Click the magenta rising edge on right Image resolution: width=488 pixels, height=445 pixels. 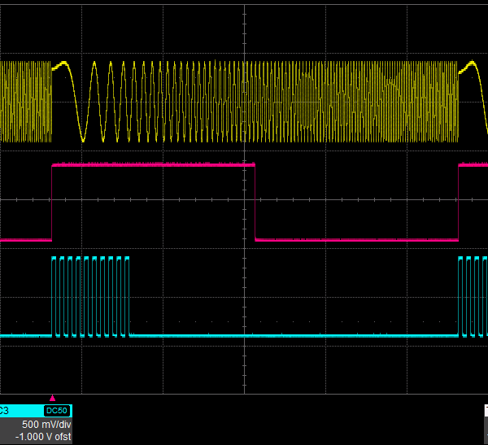coord(459,202)
